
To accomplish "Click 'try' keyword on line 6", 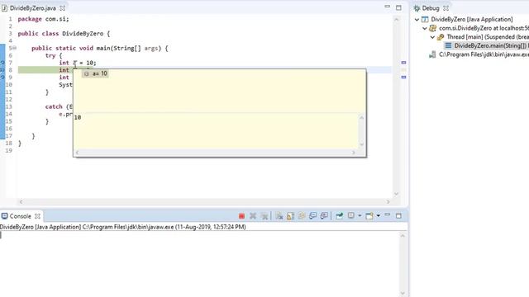I will point(50,55).
